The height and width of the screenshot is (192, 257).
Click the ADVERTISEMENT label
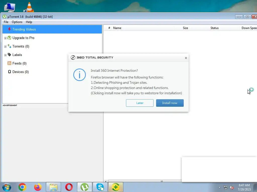tap(10, 105)
